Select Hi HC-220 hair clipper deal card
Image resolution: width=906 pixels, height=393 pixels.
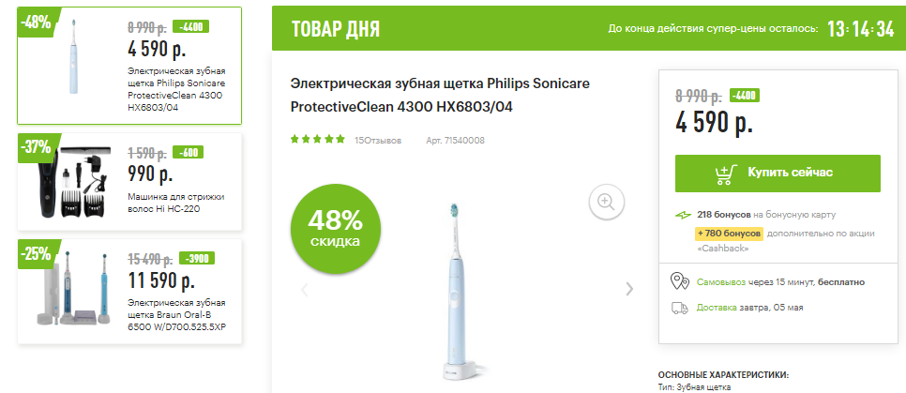(x=129, y=181)
